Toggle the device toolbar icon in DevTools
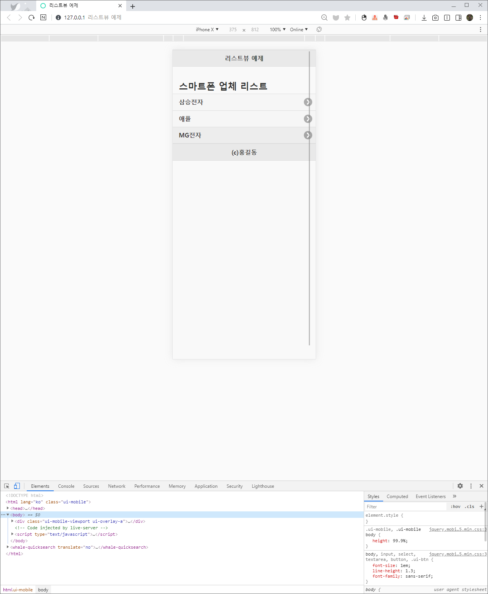Viewport: 488px width, 594px height. coord(17,486)
